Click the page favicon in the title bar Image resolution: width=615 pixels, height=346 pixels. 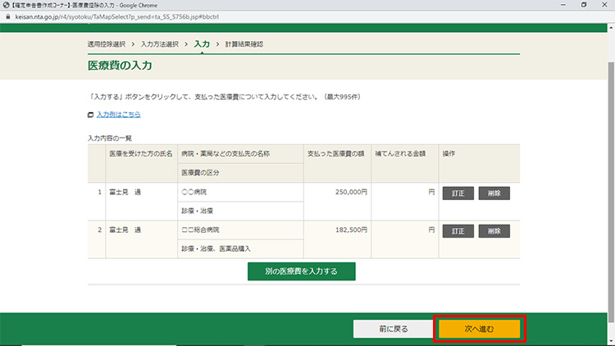pos(6,5)
